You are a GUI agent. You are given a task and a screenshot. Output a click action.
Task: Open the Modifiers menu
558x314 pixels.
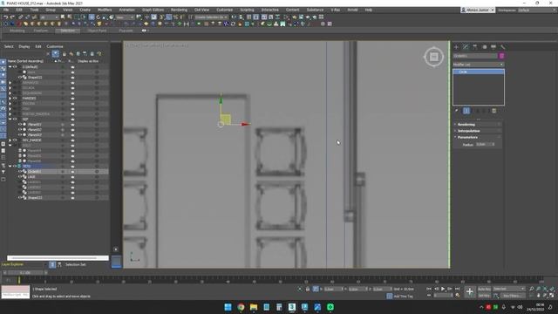(x=105, y=10)
